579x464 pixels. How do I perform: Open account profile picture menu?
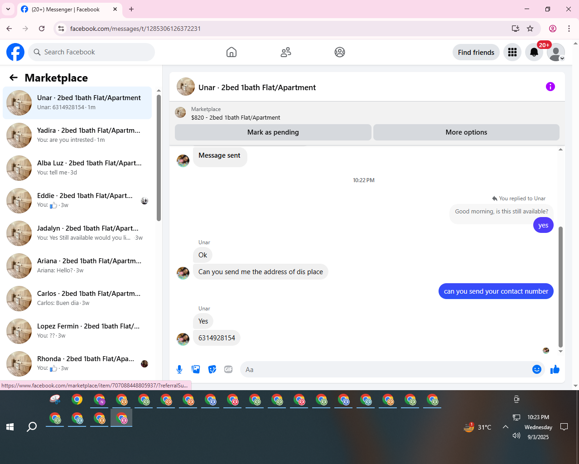(x=556, y=52)
